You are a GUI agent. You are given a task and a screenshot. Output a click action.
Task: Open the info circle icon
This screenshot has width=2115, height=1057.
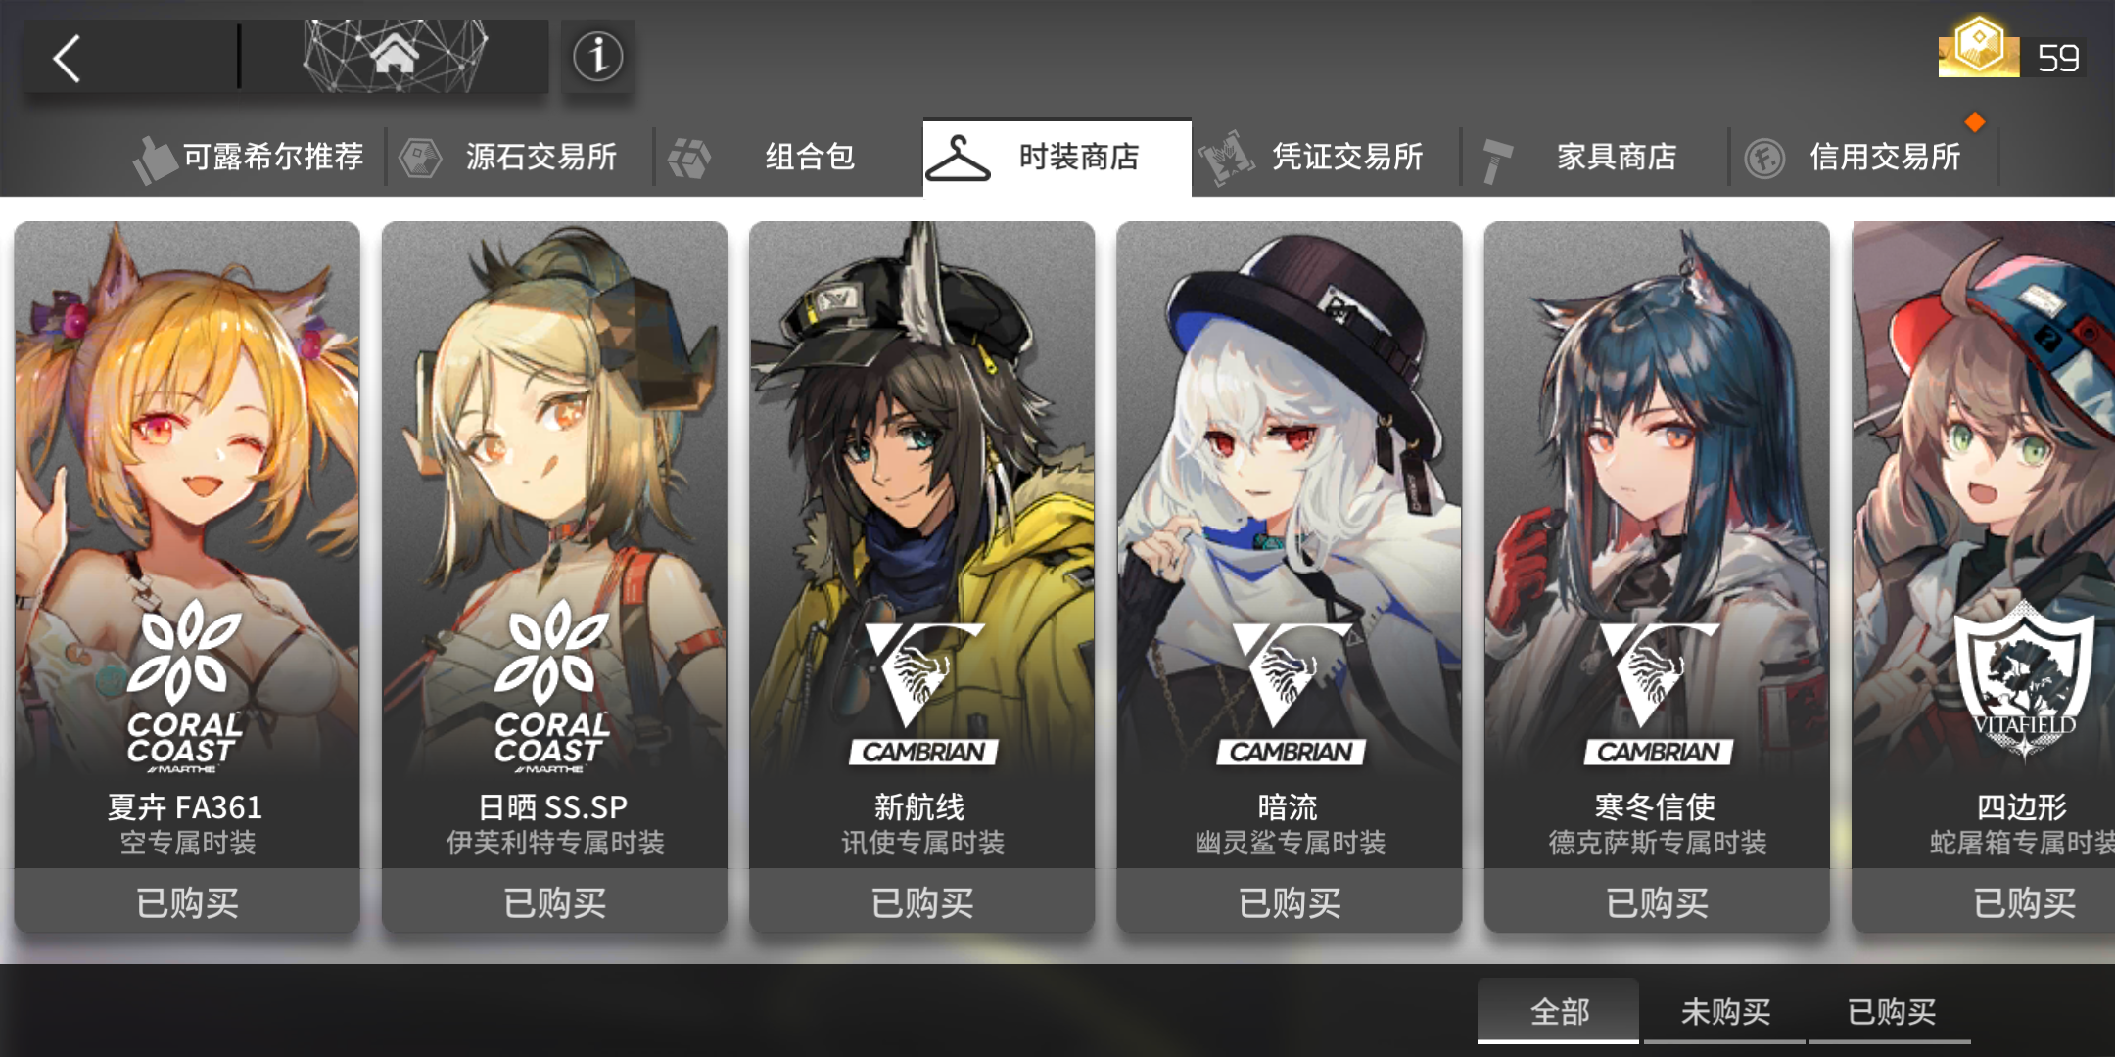pos(598,56)
